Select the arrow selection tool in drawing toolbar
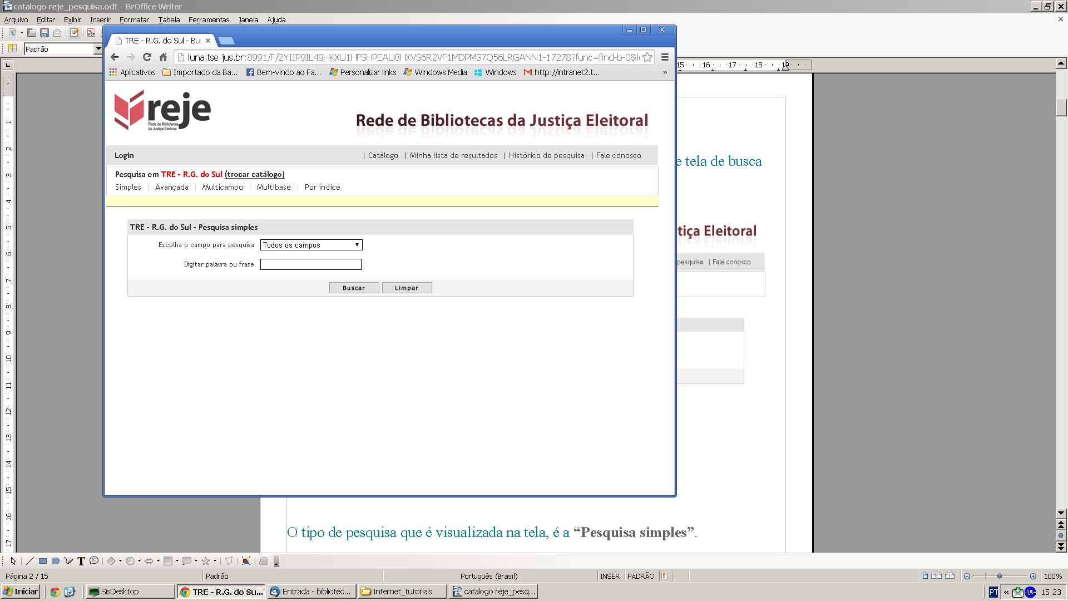 tap(13, 561)
